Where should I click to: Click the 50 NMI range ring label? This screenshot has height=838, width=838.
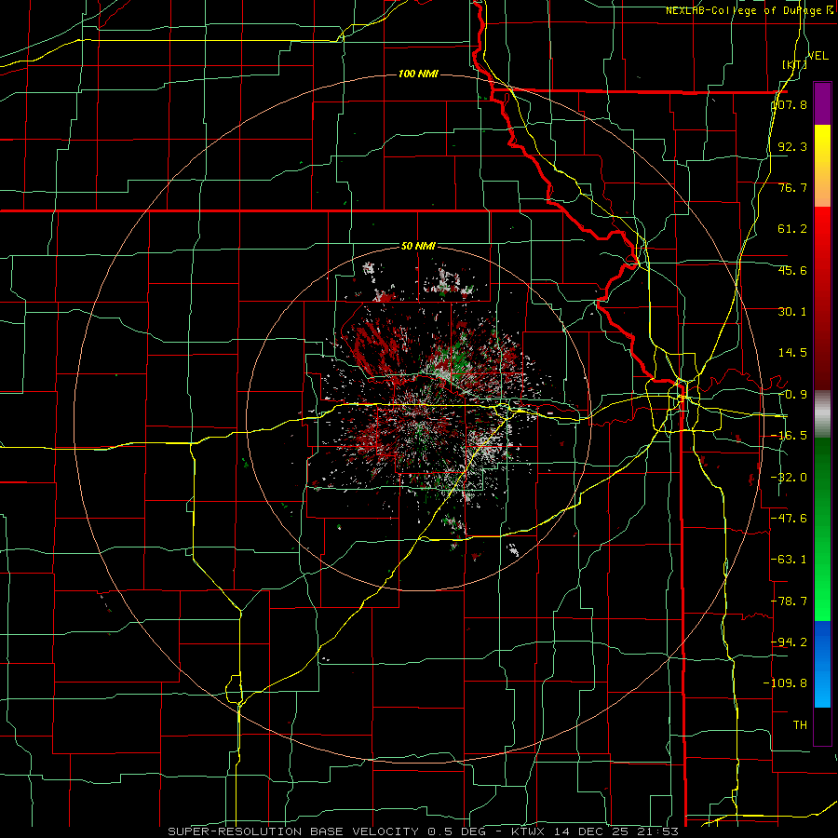418,247
